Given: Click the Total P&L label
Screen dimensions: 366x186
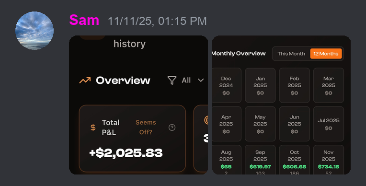Looking at the screenshot, I should (x=111, y=128).
